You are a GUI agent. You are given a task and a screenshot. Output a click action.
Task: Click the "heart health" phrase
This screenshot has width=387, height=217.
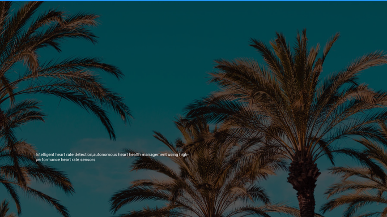pyautogui.click(x=129, y=155)
